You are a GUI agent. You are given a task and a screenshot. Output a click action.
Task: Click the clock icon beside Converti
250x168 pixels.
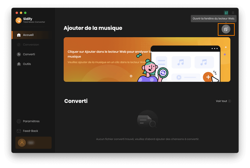point(19,54)
